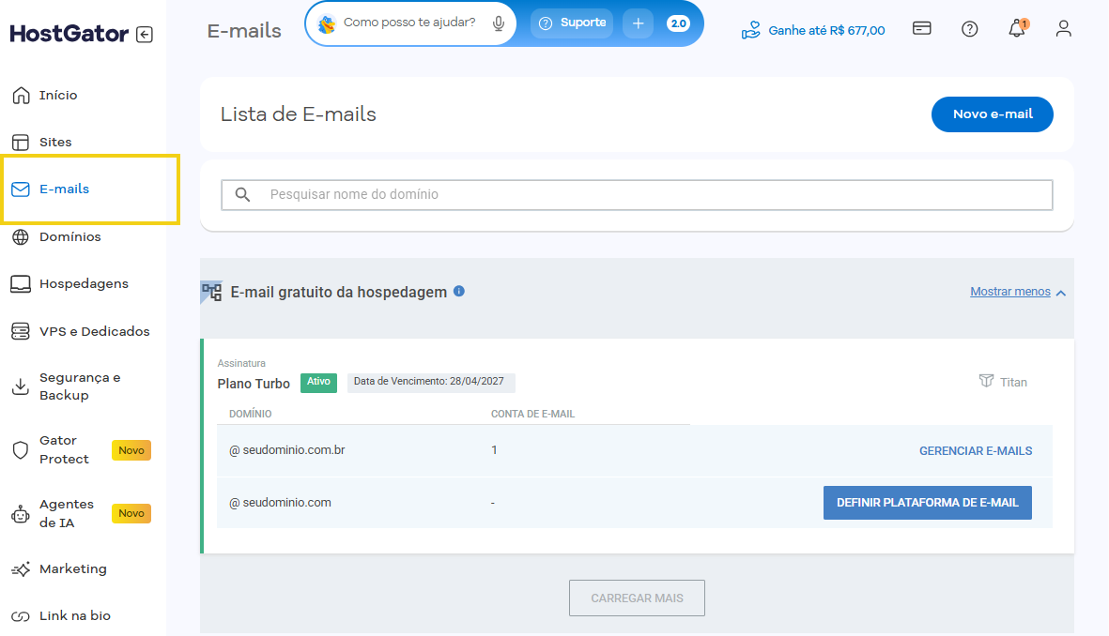Click the CARREGAR MAIS button
Viewport: 1109px width, 636px height.
(x=637, y=598)
